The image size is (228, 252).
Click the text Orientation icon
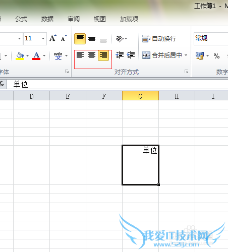120,39
